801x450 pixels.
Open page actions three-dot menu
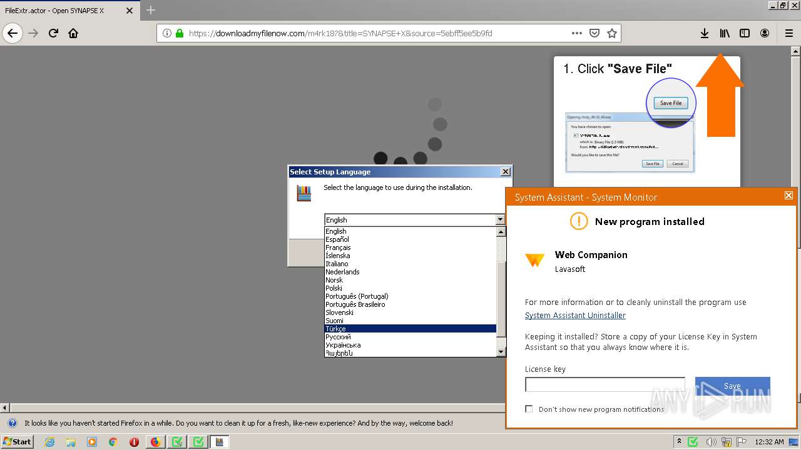pos(577,33)
